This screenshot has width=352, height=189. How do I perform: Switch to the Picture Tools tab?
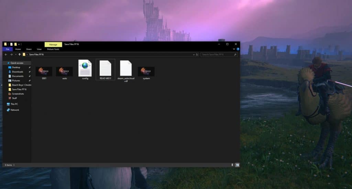53,49
